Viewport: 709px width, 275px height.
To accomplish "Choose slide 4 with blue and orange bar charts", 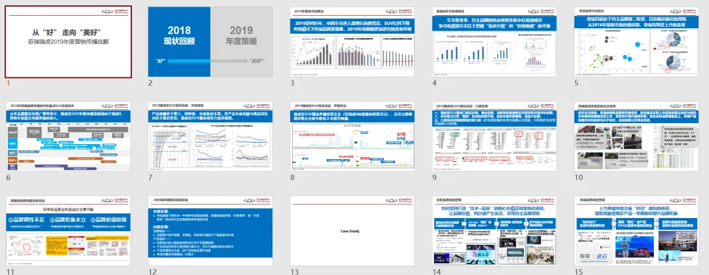I will pos(494,41).
